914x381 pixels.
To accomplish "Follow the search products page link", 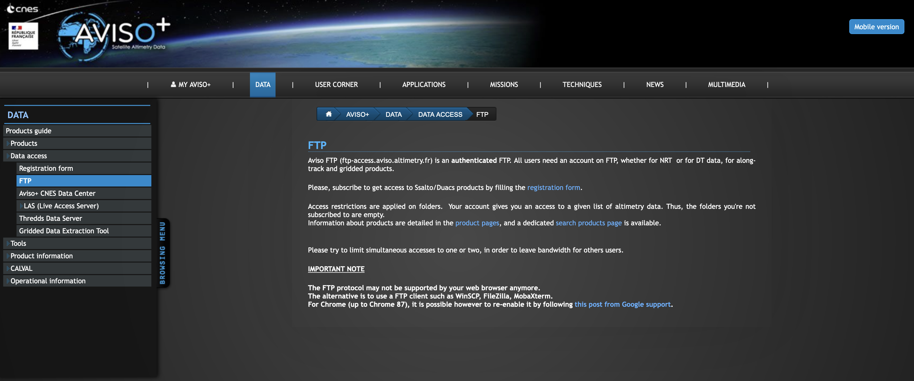I will (x=588, y=223).
